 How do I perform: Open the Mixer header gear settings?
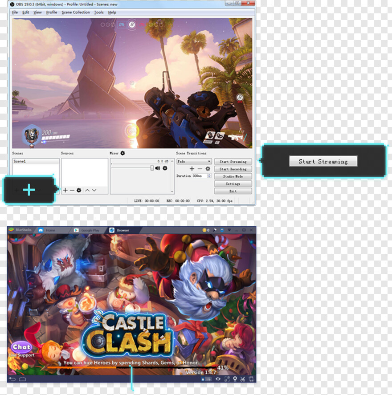click(122, 153)
